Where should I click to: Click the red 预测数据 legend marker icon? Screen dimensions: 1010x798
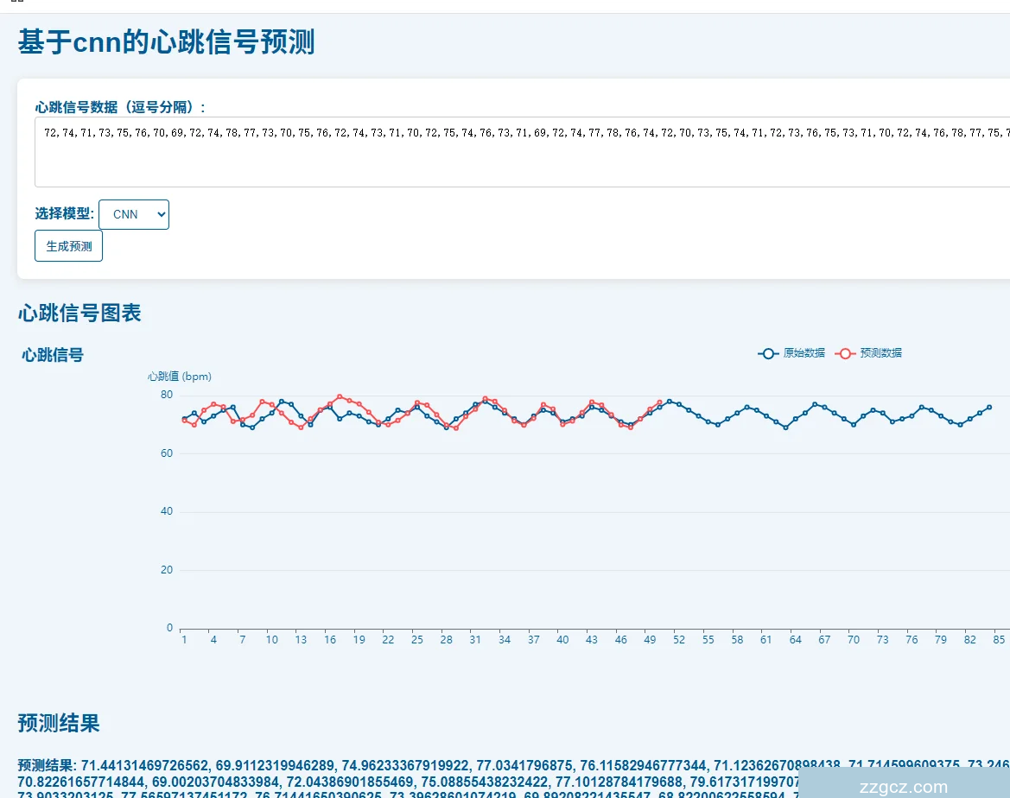click(x=845, y=353)
